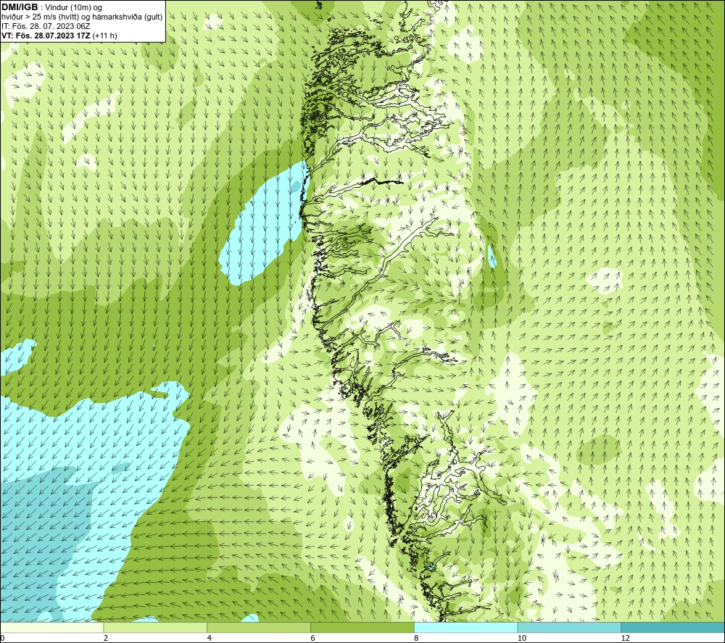Click the 'DMI/IGB' title text

coord(20,7)
